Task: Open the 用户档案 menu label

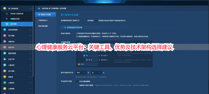Action: 11,71
